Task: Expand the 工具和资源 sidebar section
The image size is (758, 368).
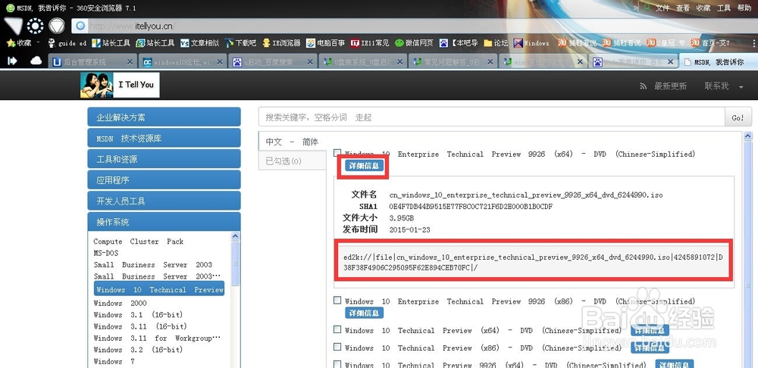Action: pyautogui.click(x=164, y=159)
